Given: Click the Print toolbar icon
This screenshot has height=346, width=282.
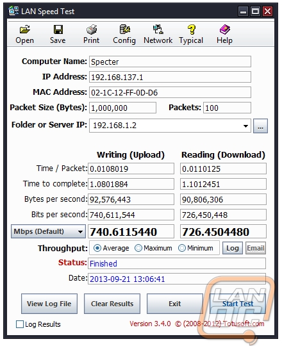Looking at the screenshot, I should point(92,29).
